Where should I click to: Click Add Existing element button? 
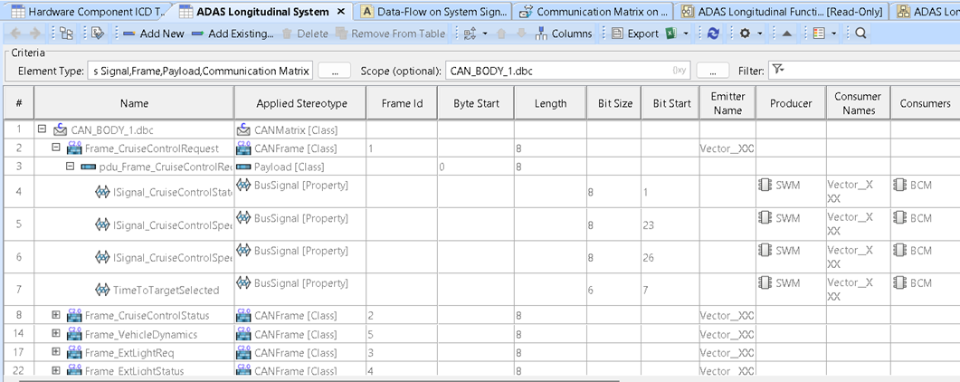click(232, 33)
